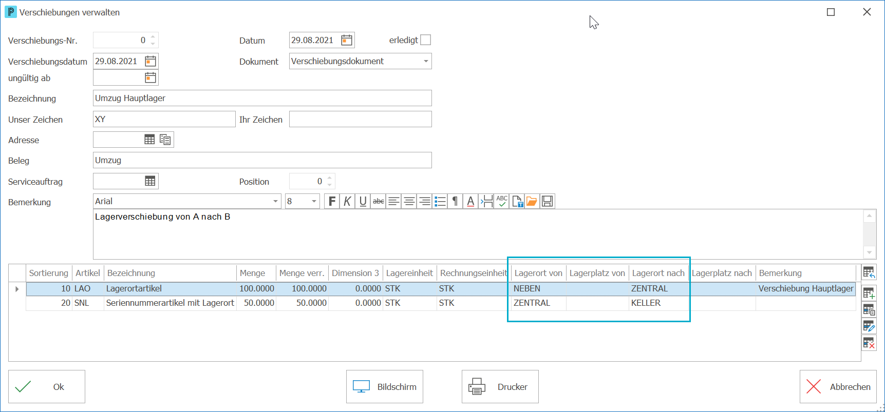The width and height of the screenshot is (885, 412).
Task: Click the Bildschirm button
Action: point(385,387)
